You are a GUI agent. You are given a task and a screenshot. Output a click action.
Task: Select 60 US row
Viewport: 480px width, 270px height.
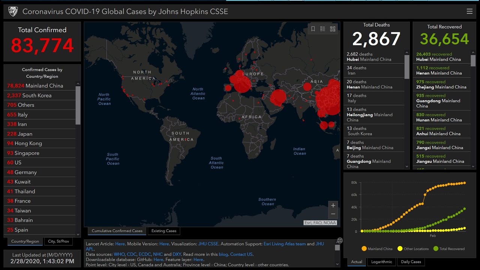pyautogui.click(x=40, y=162)
